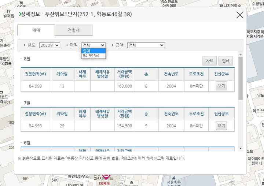Click the 차트 button
This screenshot has height=186, width=264.
209,61
